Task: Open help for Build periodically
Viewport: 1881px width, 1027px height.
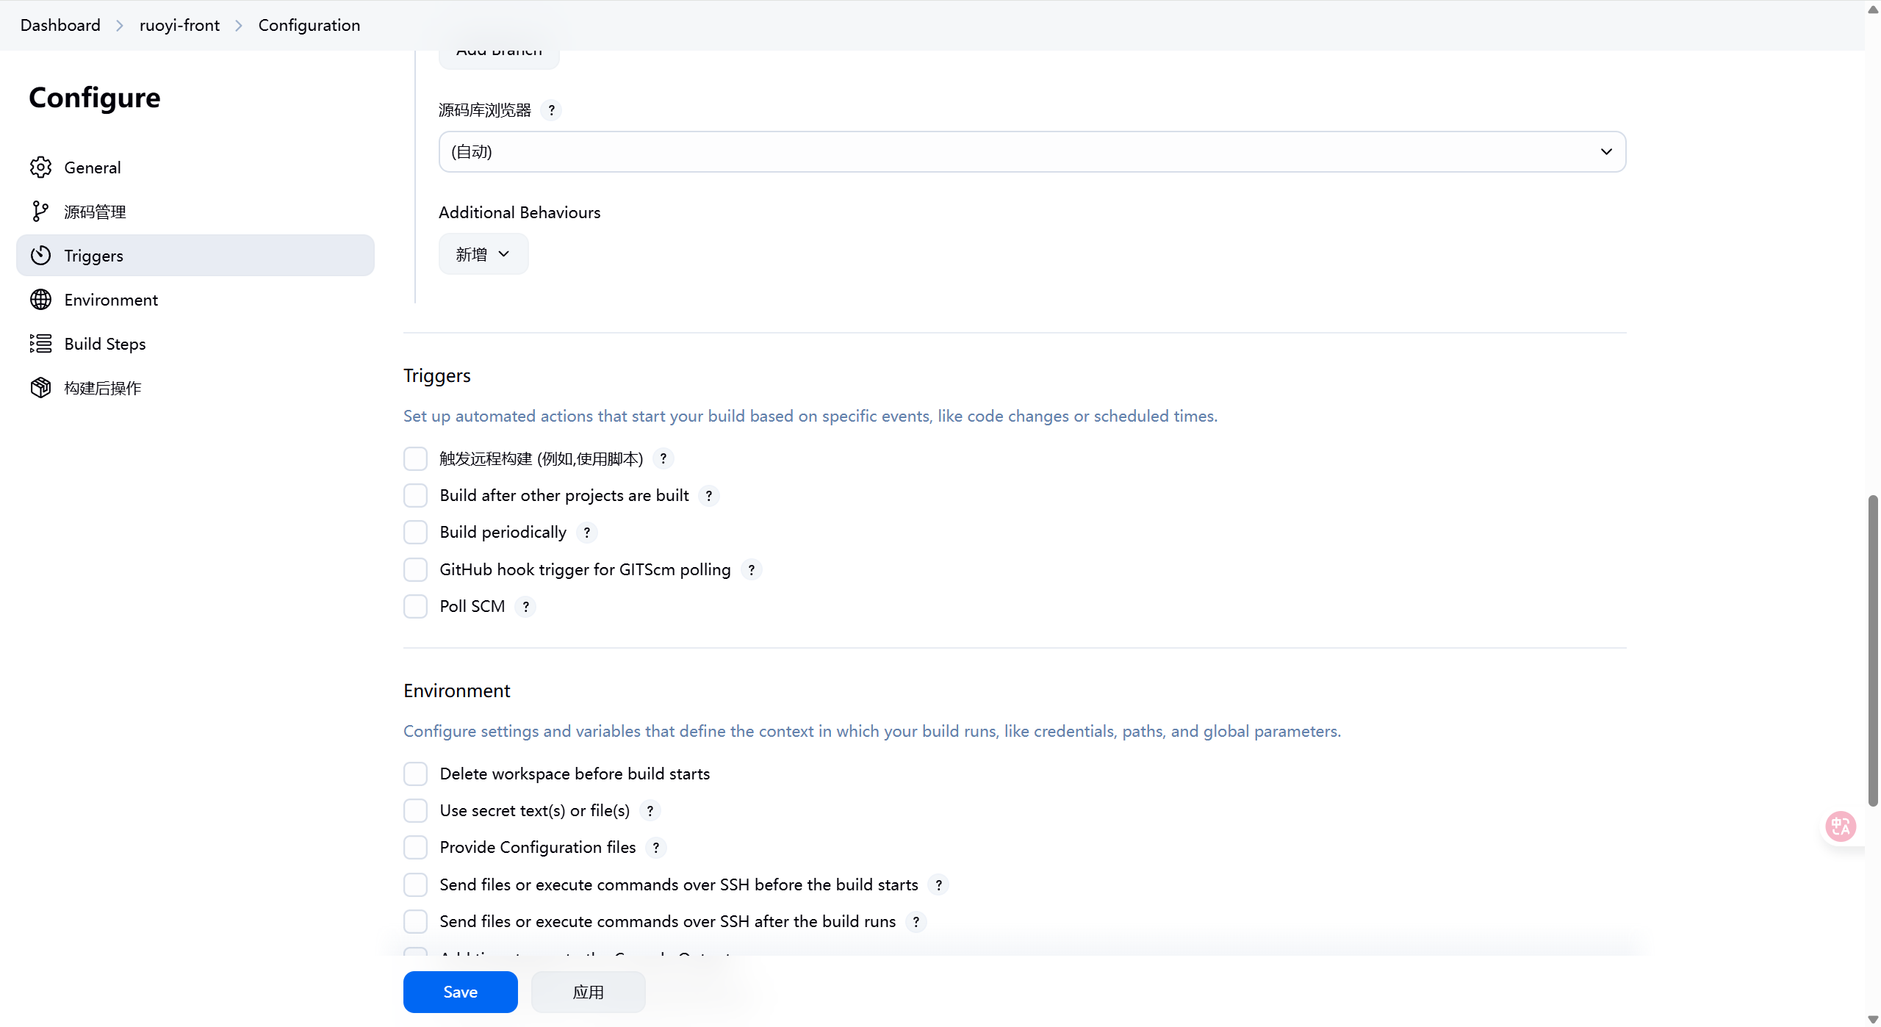Action: pyautogui.click(x=586, y=533)
